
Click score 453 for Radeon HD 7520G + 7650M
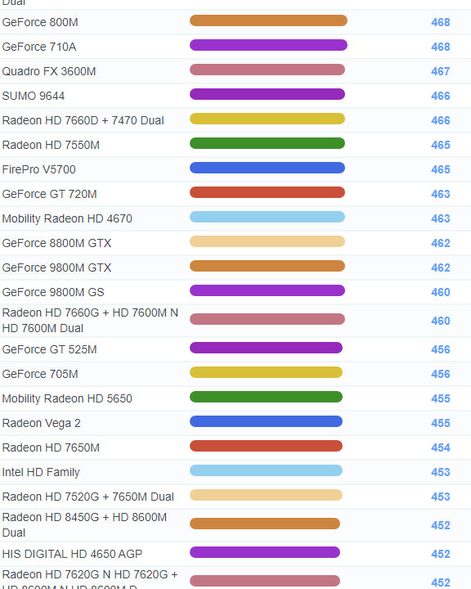pyautogui.click(x=441, y=497)
